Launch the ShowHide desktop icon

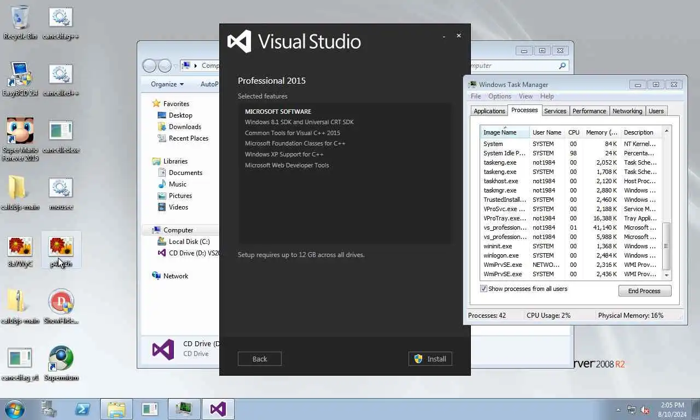click(x=61, y=306)
